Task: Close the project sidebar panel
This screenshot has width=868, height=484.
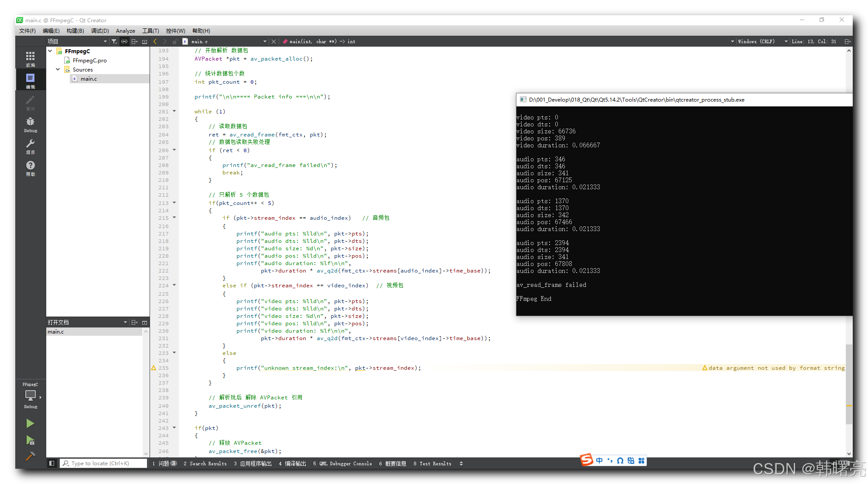Action: pyautogui.click(x=144, y=41)
